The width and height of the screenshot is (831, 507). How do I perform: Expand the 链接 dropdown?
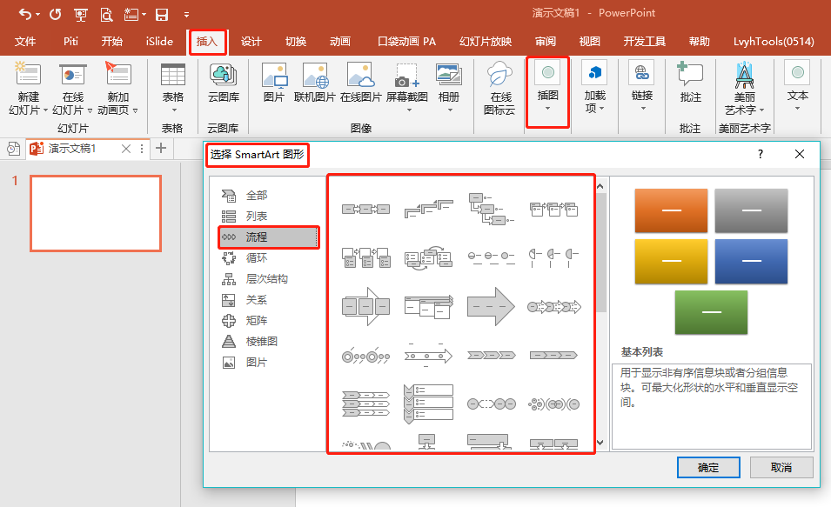tap(643, 108)
